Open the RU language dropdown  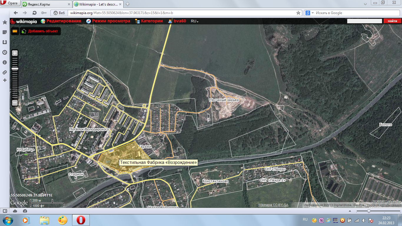pos(195,21)
